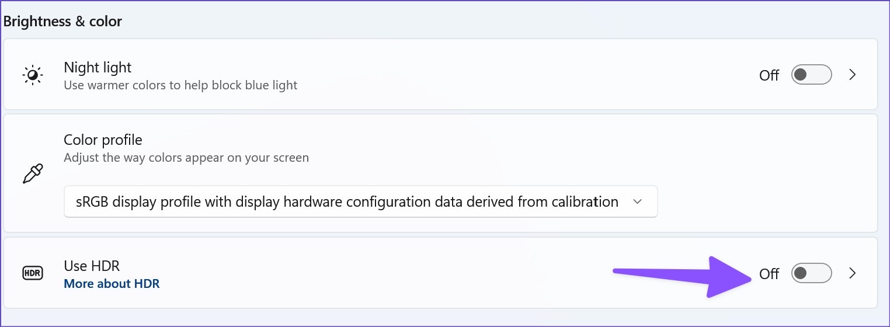Click the purple arrow annotation
890x327 pixels.
(x=682, y=277)
